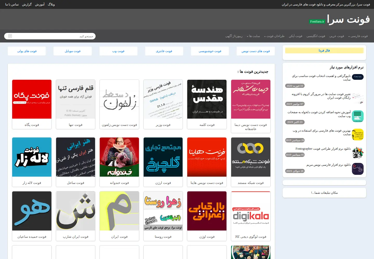Viewport: 374px width, 259px height.
Task: Open the فونت روستا thumbnail
Action: click(x=163, y=211)
